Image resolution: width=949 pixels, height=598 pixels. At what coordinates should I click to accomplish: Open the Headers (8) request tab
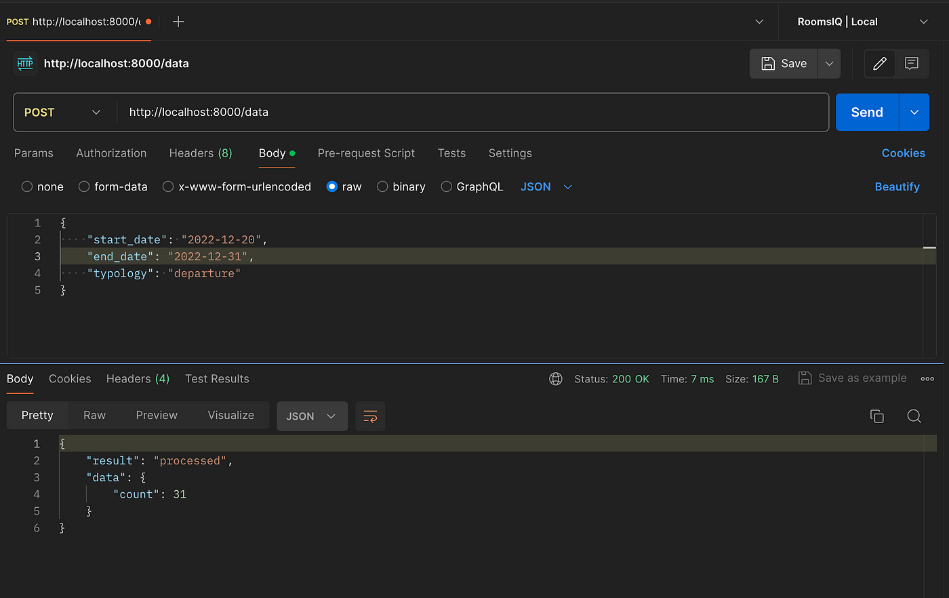[x=201, y=153]
